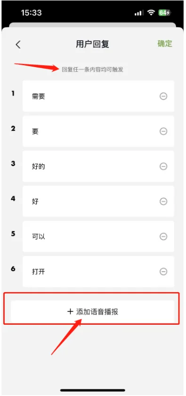Screen dimensions: 186x396
Task: Tap the 15:33 clock in status bar
Action: [x=31, y=13]
